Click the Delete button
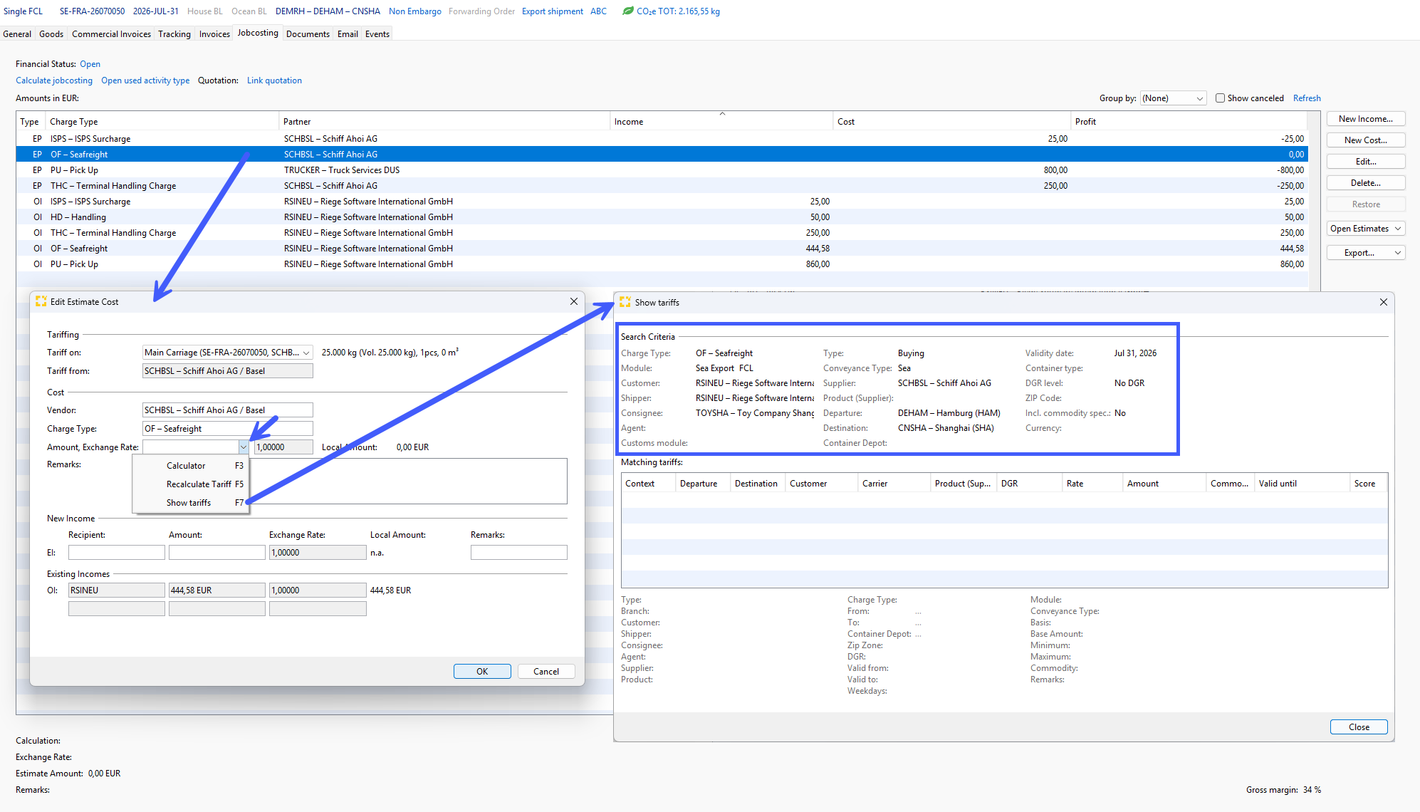Screen dimensions: 1420x812 pyautogui.click(x=1366, y=183)
